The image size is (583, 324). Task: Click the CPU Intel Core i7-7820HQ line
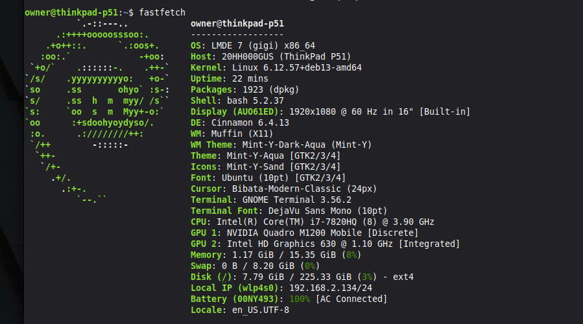312,222
